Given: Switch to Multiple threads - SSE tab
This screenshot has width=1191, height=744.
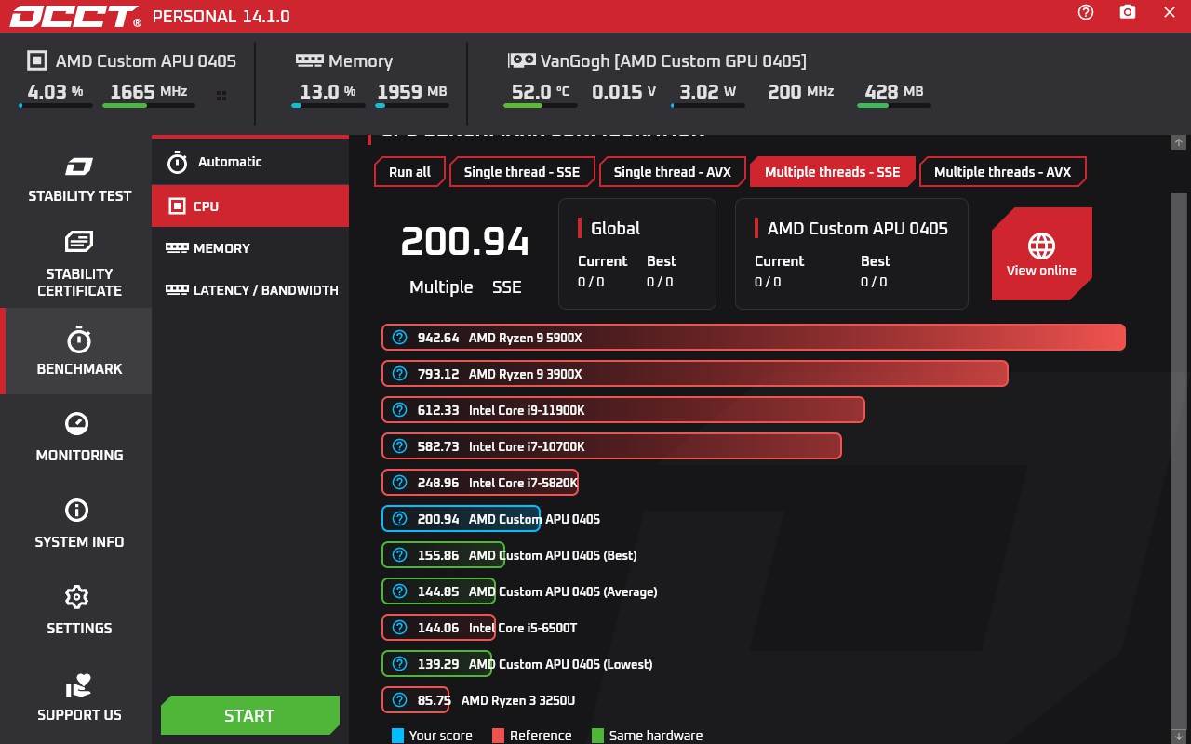Looking at the screenshot, I should tap(832, 172).
